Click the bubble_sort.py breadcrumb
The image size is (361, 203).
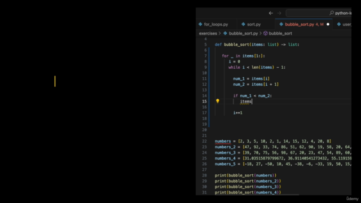[243, 33]
